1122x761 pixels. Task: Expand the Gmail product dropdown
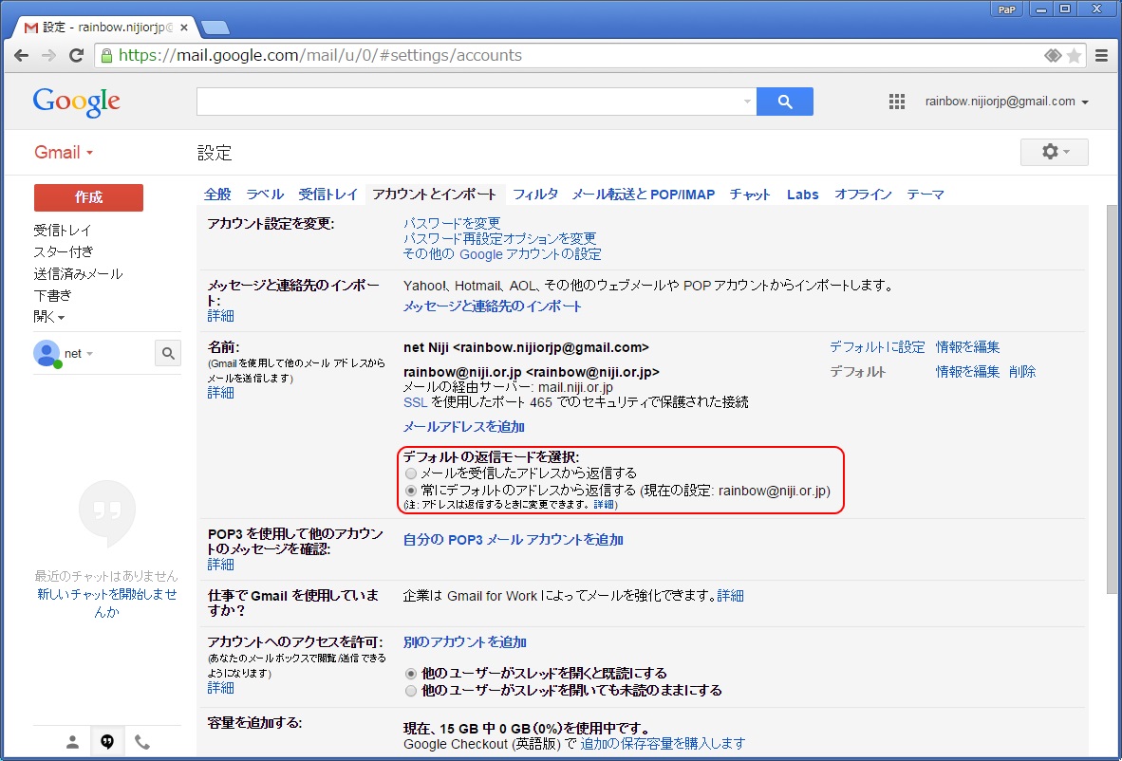64,153
